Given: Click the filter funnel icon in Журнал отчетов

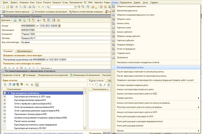Looking at the screenshot, I should coord(90,85).
